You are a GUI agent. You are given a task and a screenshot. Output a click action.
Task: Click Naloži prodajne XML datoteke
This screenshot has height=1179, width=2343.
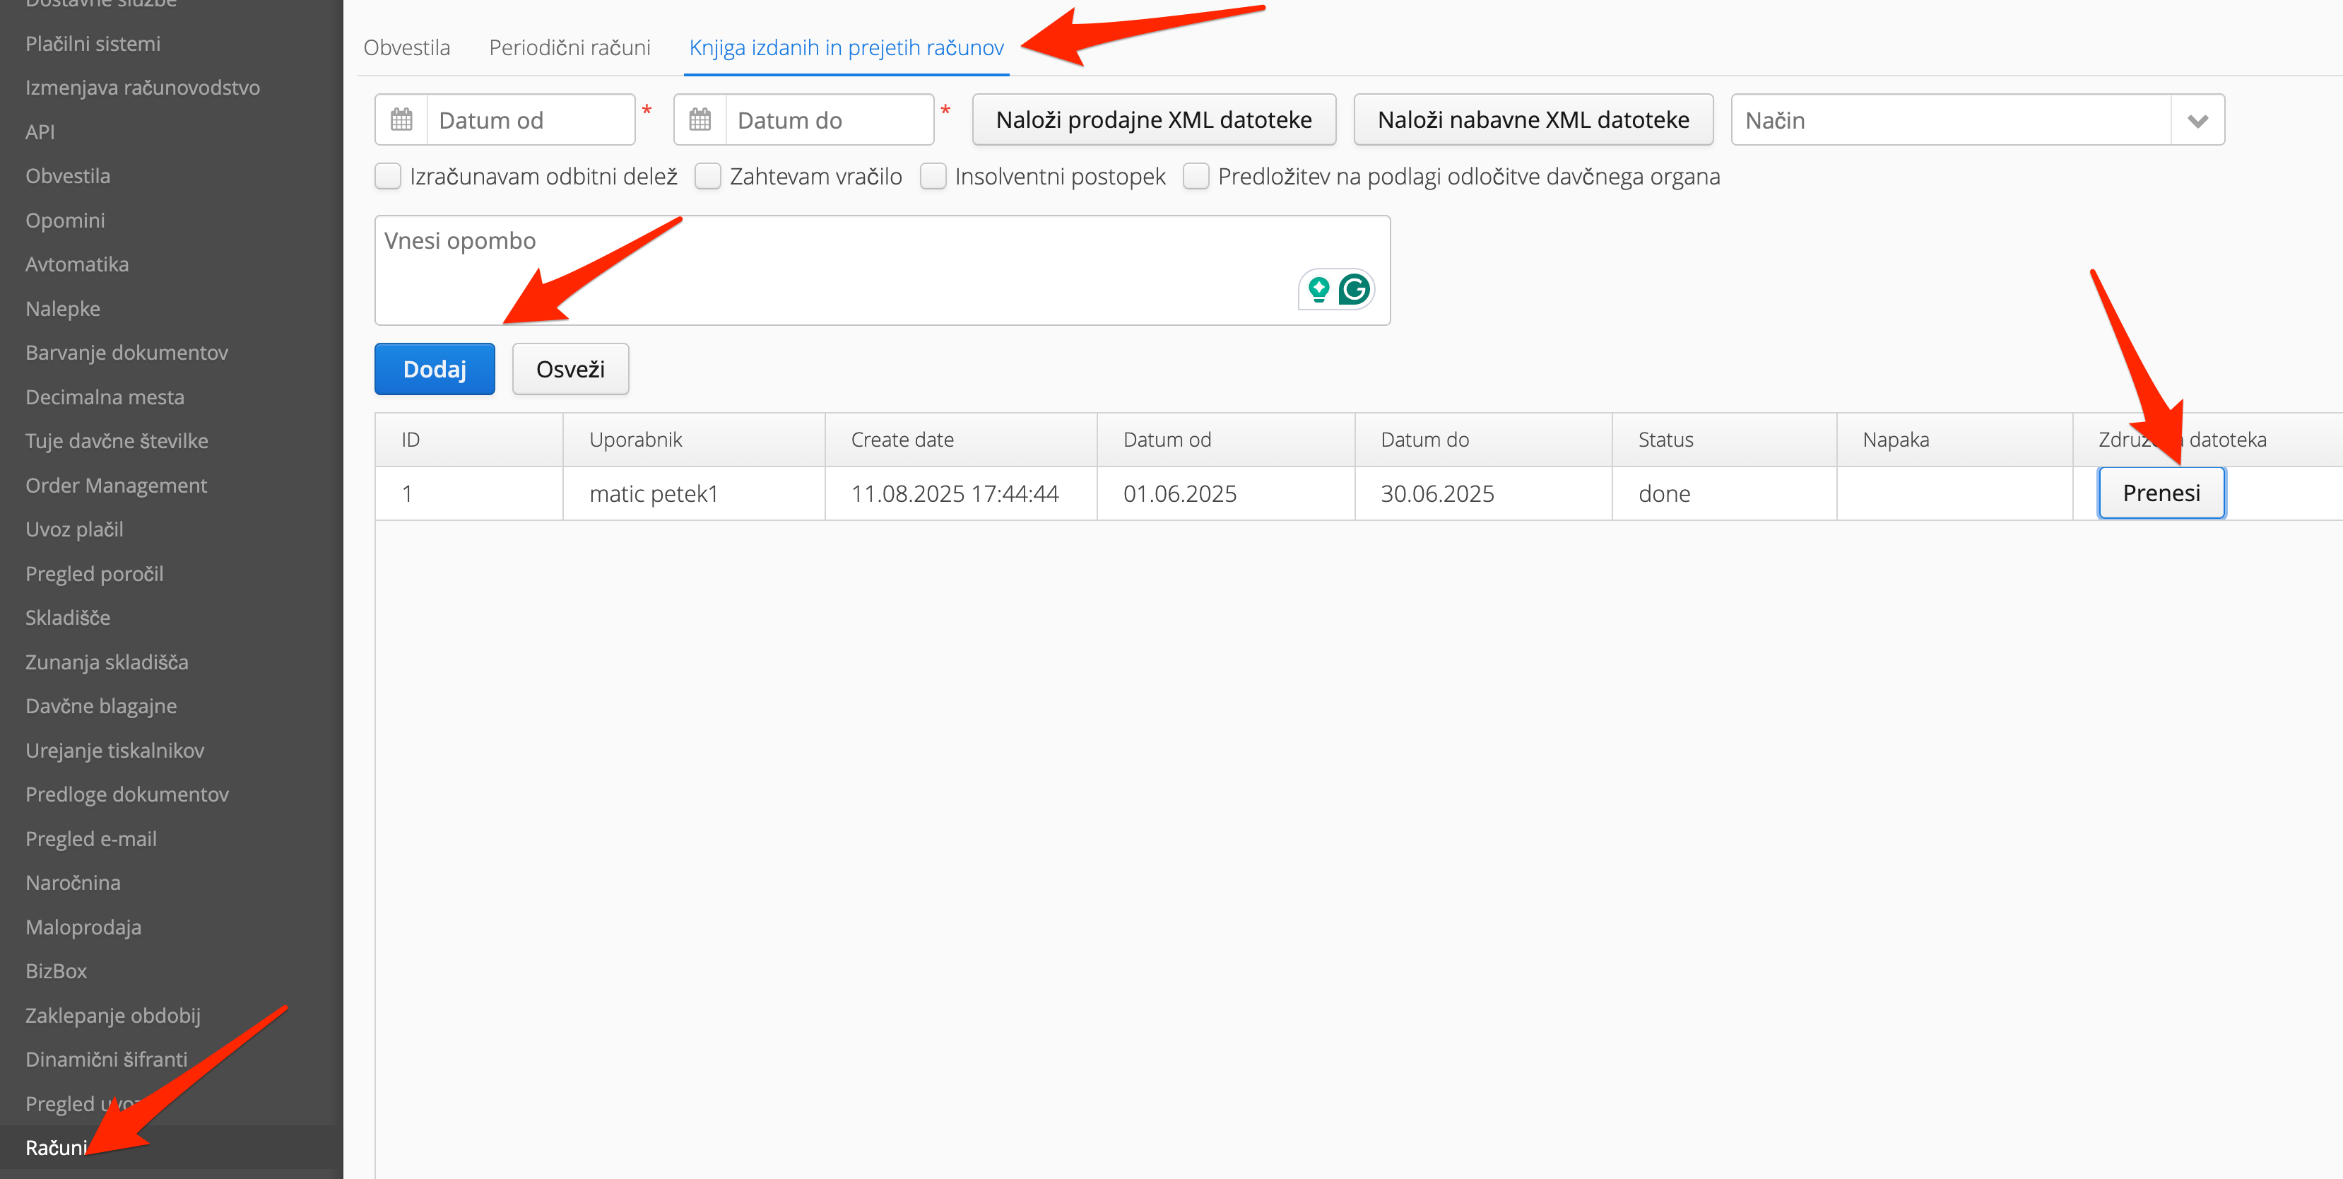click(1153, 120)
